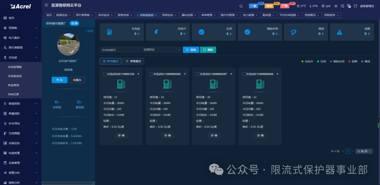Collapse sidebar with the hamburger menu icon
Image resolution: width=380 pixels, height=185 pixels.
click(47, 6)
